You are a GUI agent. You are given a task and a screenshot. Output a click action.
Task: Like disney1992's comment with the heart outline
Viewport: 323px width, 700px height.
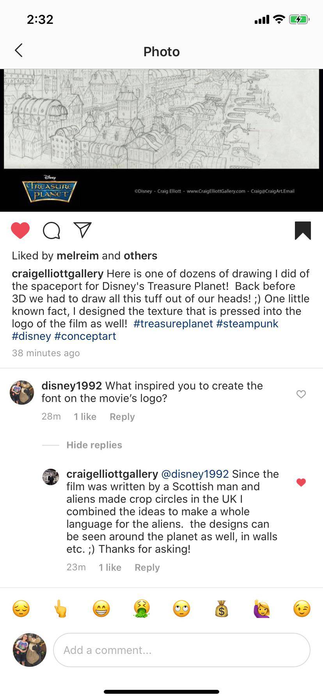(301, 395)
